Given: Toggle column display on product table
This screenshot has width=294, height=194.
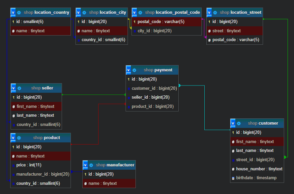Looking at the screenshot, I should click(x=13, y=137).
